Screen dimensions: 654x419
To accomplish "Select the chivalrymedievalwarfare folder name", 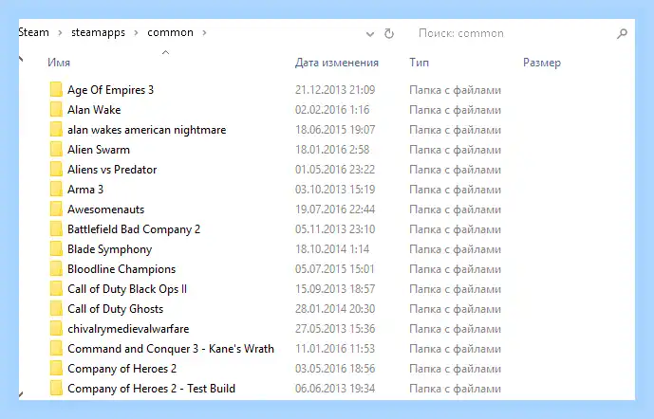I will (128, 329).
